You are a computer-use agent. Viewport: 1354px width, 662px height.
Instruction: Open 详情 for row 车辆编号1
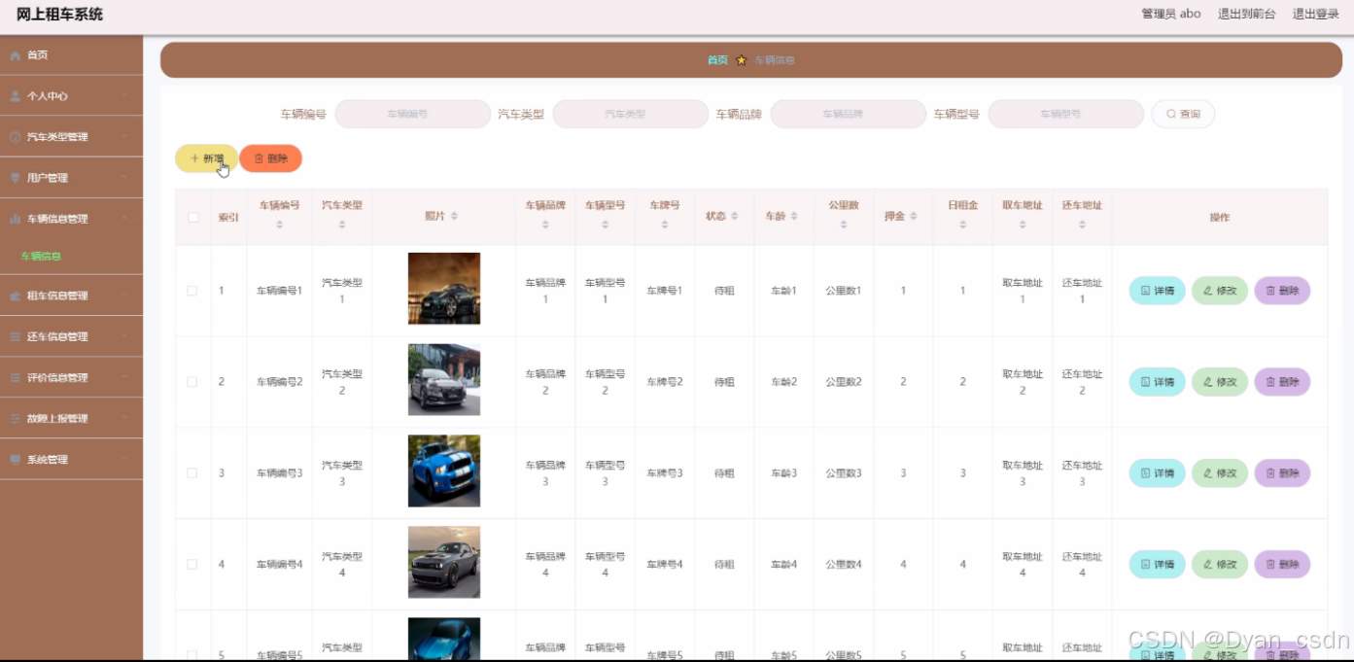[x=1157, y=291]
